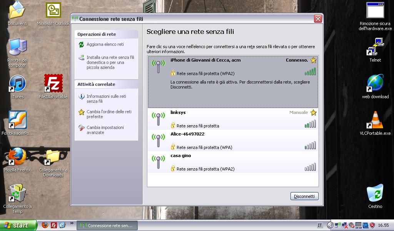The width and height of the screenshot is (394, 231).
Task: Select the linksys wireless network
Action: coord(233,119)
